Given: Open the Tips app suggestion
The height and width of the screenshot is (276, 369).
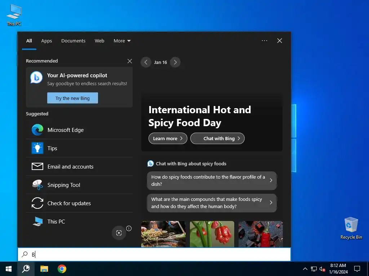Looking at the screenshot, I should click(x=79, y=148).
